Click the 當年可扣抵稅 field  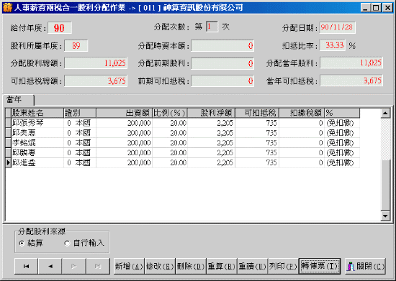click(x=351, y=80)
